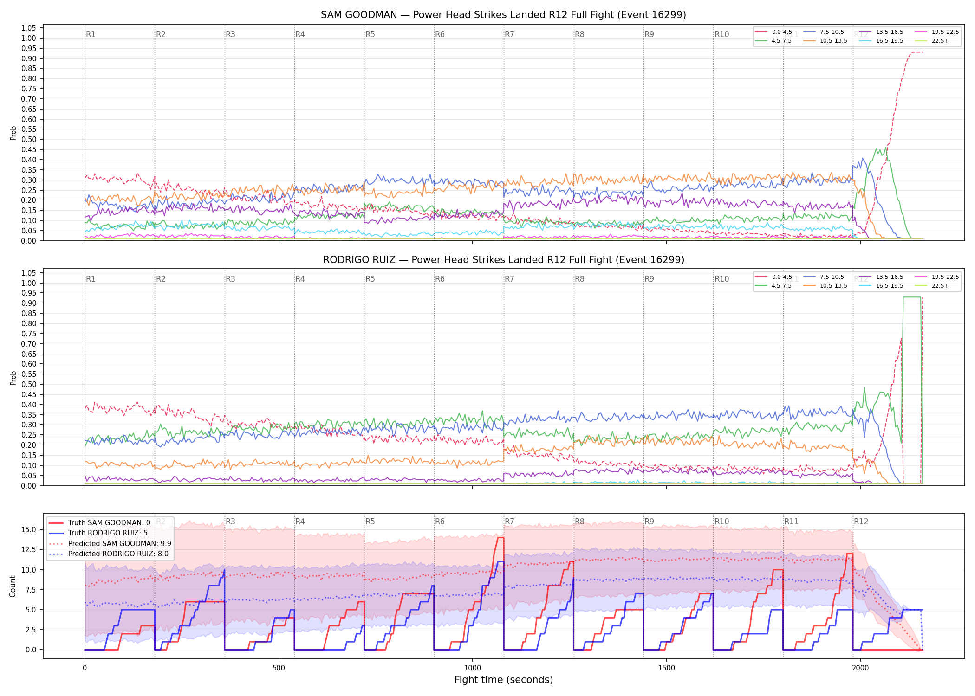
Task: Click the Fight time (seconds) axis label
Action: (504, 680)
